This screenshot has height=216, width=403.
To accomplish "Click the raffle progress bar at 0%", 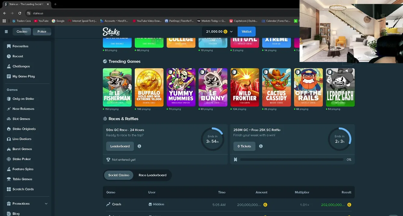I will pos(292,160).
